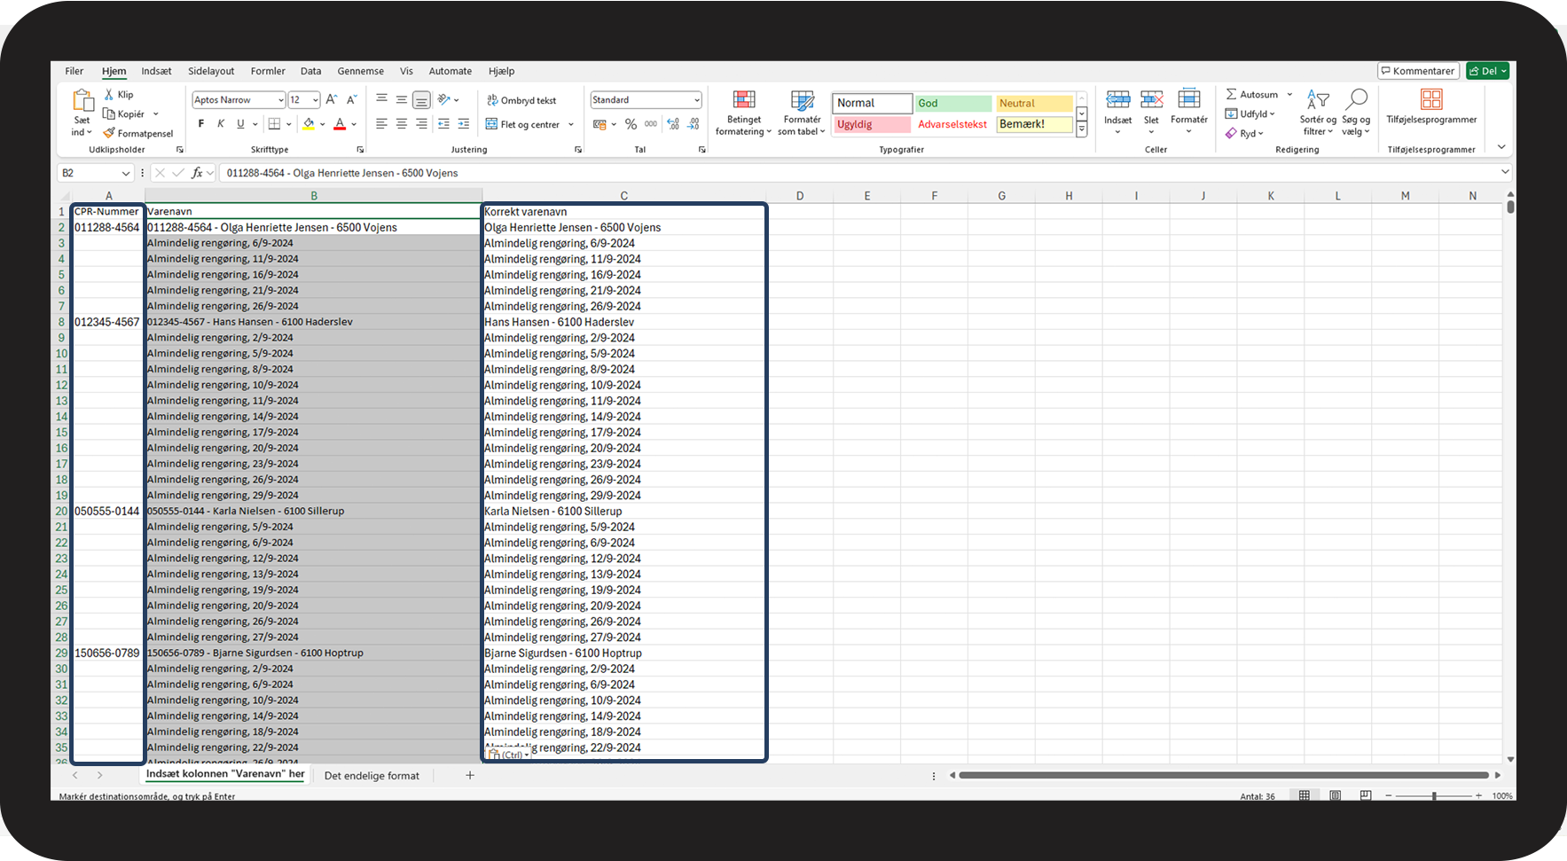Viewport: 1567px width, 861px height.
Task: Click the Autosum sigma icon
Action: (1232, 94)
